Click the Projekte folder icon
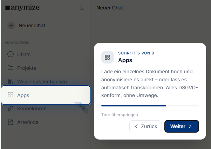Screen dimensions: 211x149 coord(11,68)
